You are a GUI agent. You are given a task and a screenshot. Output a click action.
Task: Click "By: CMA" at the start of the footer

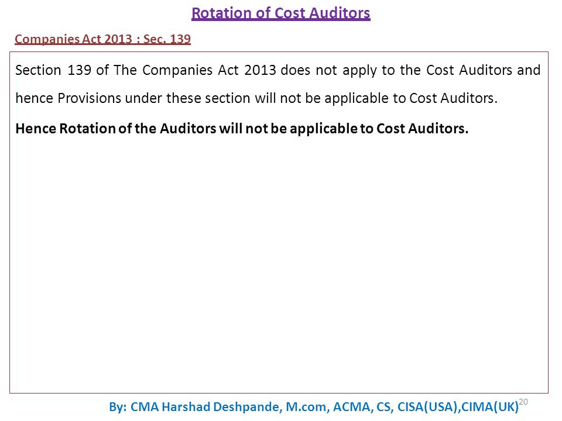click(x=134, y=407)
